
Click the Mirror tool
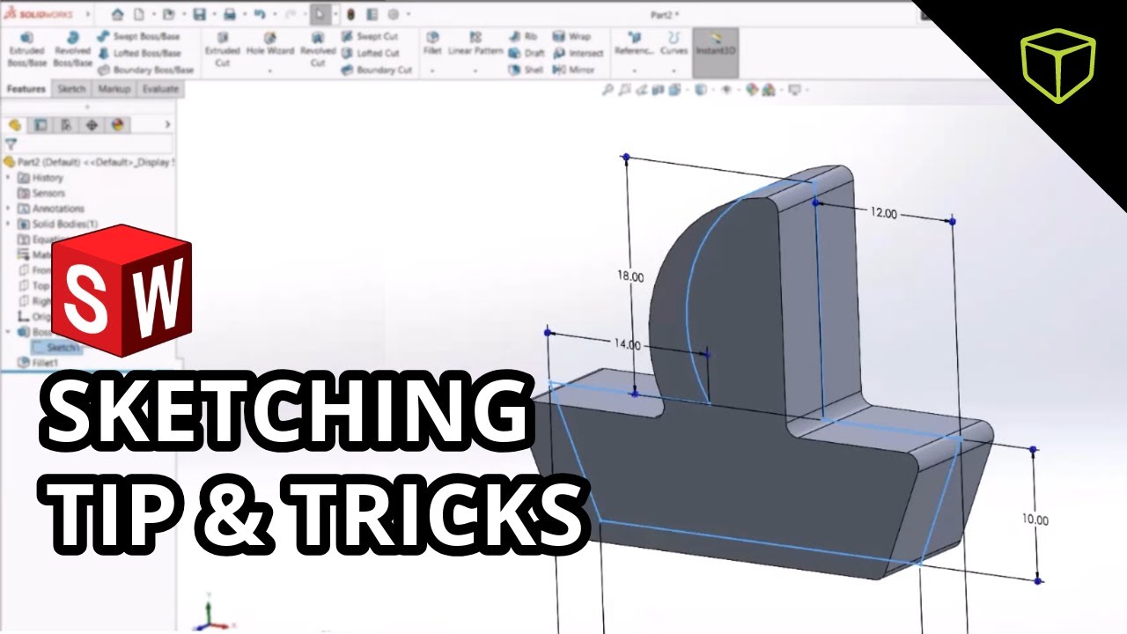(x=574, y=70)
